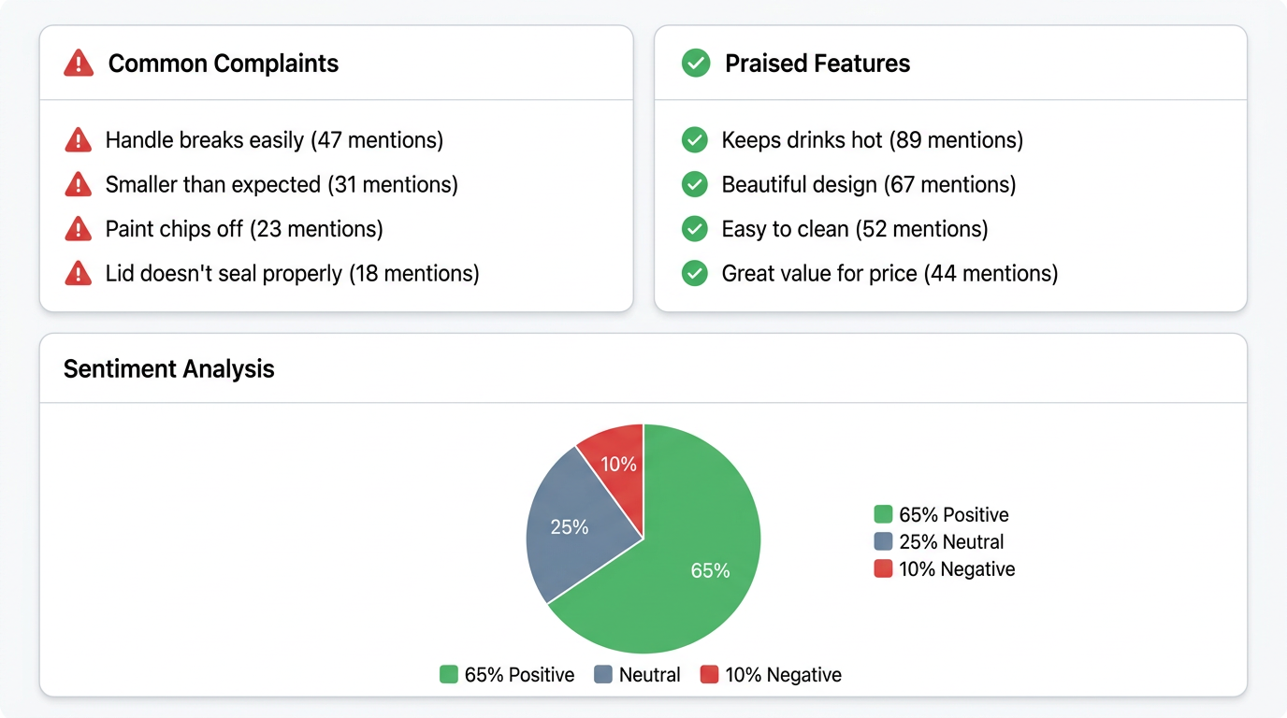1287x718 pixels.
Task: Click the Common Complaints warning icon
Action: coord(79,63)
